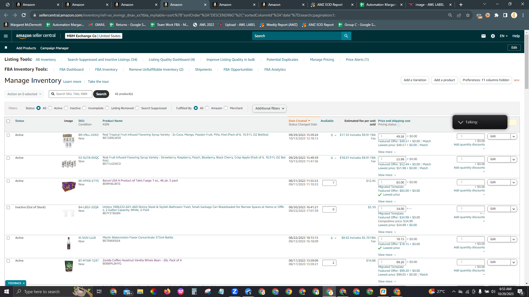The image size is (529, 297).
Task: Open the Take the tour link
Action: pos(98,82)
